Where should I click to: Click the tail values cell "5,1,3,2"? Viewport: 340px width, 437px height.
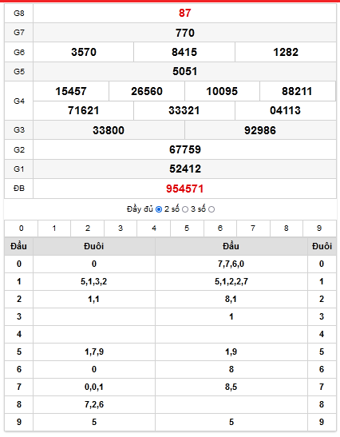coord(94,281)
